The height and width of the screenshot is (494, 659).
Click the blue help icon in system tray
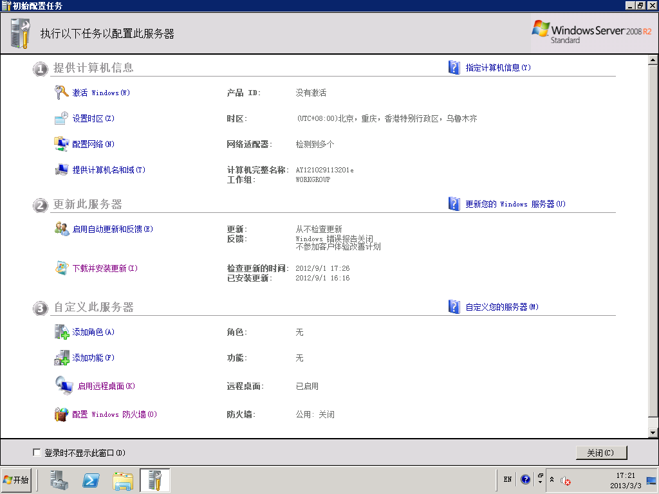coord(525,479)
